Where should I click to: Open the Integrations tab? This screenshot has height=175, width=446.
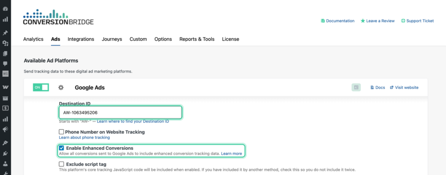81,39
